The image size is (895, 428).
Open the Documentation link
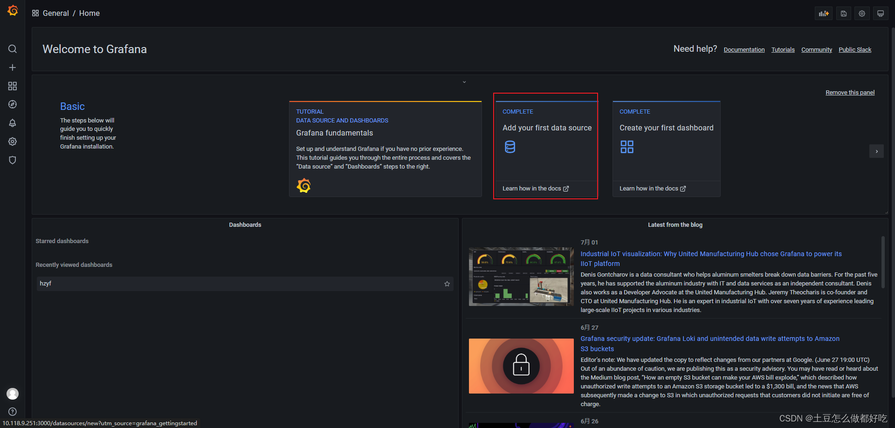pyautogui.click(x=744, y=50)
